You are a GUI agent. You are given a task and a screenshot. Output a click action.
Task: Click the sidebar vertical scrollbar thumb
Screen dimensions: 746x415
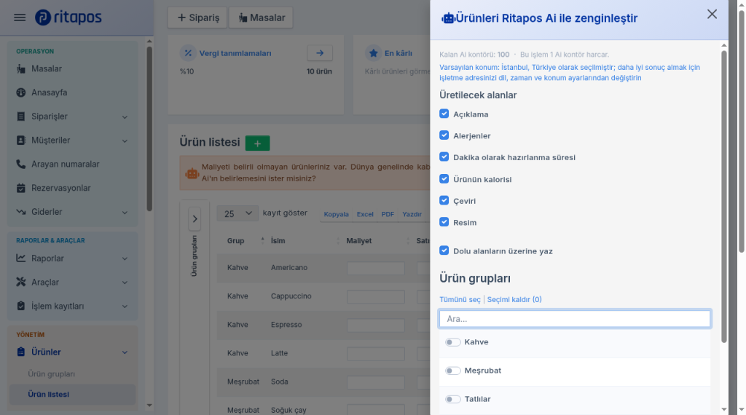(x=149, y=128)
